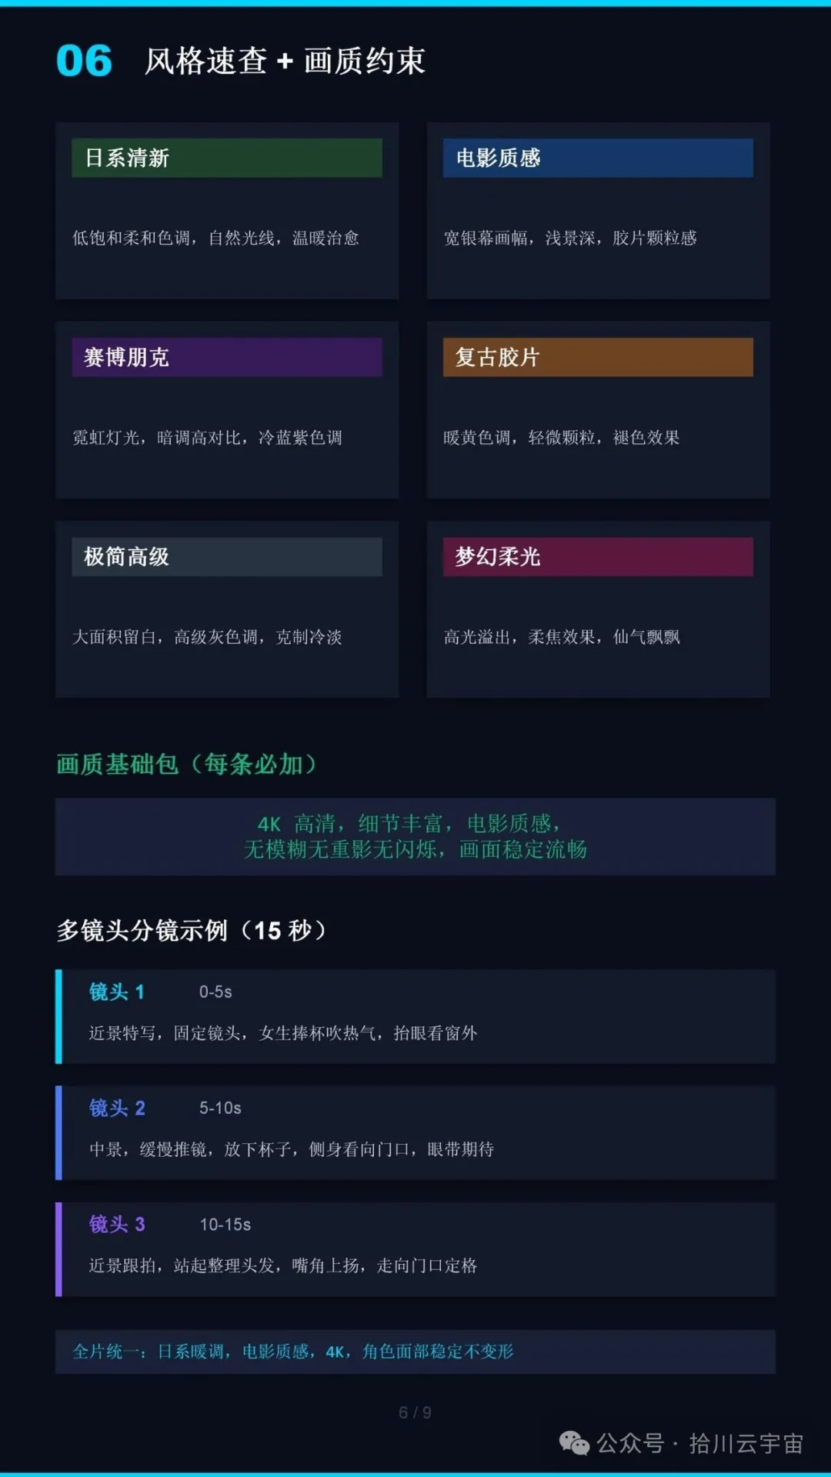The height and width of the screenshot is (1477, 831).
Task: Click the 拾川云宇宙 account name
Action: [x=746, y=1444]
